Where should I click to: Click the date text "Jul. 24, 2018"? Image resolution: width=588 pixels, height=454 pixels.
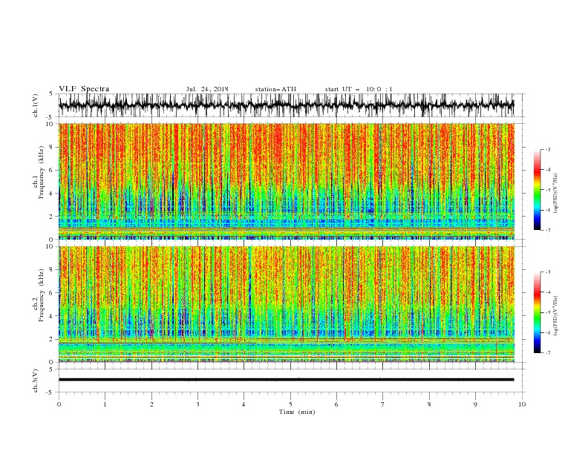(207, 89)
